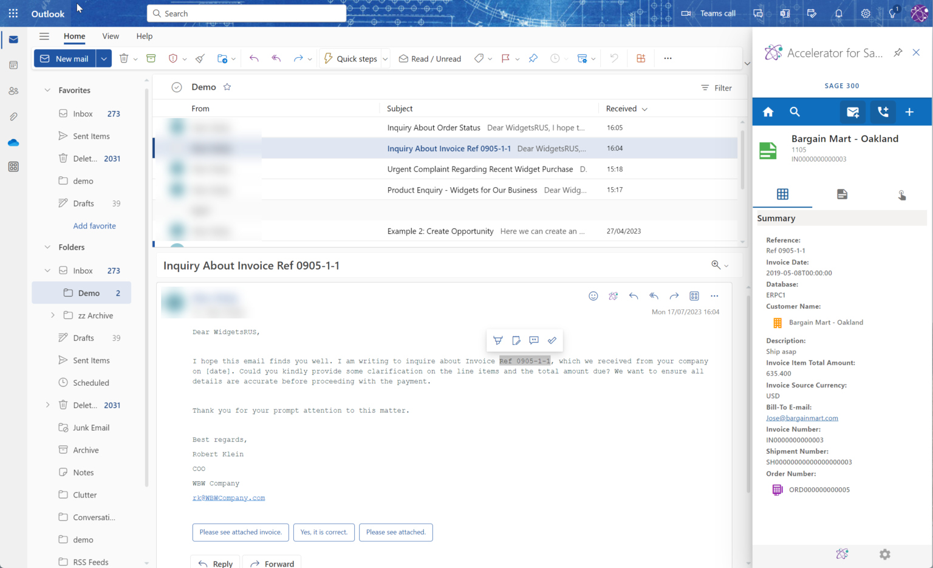Toggle Demo folder favorite star

(227, 87)
